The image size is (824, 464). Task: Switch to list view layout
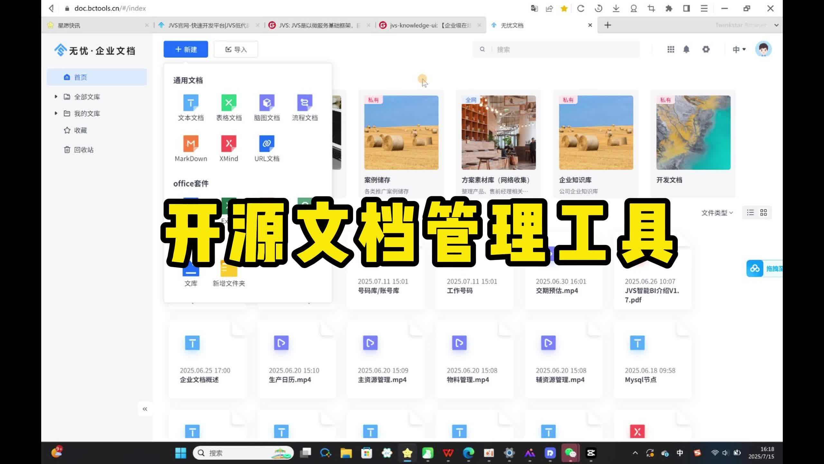[750, 213]
